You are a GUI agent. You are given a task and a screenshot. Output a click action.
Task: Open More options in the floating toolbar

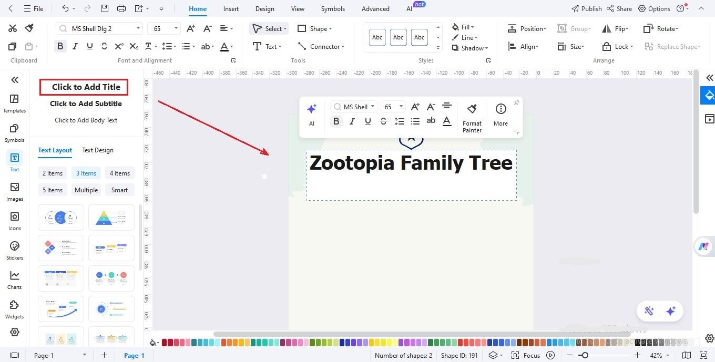[x=500, y=115]
